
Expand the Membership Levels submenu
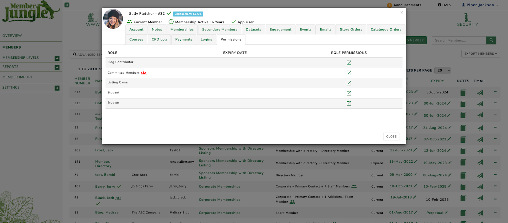57,58
